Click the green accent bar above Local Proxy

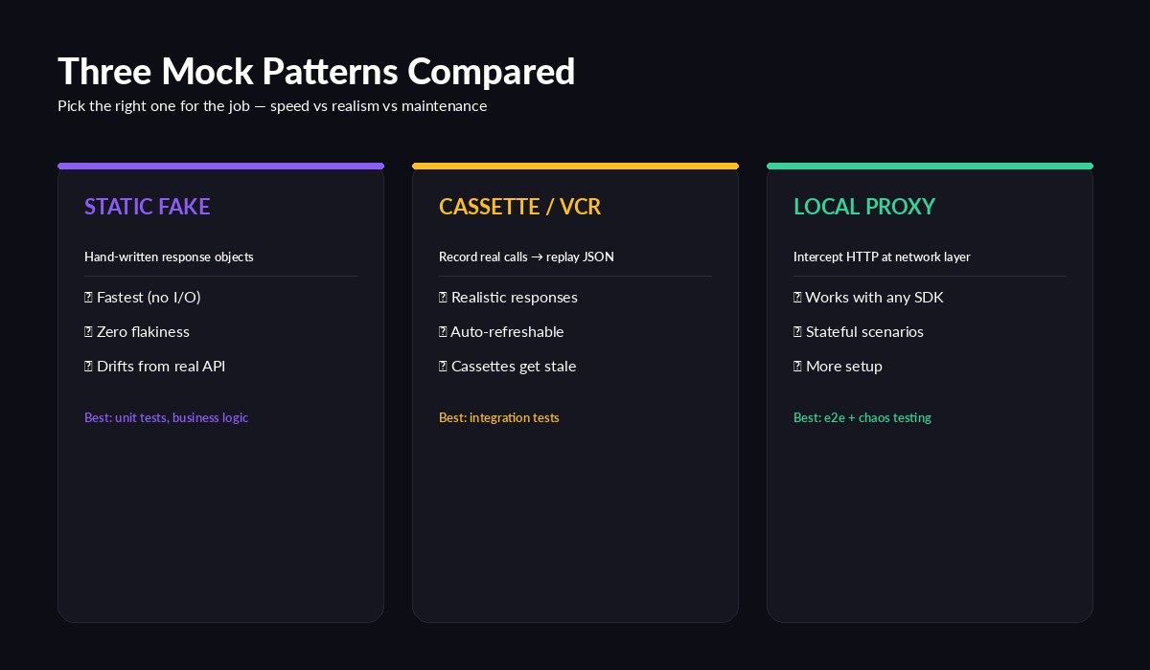(x=930, y=166)
